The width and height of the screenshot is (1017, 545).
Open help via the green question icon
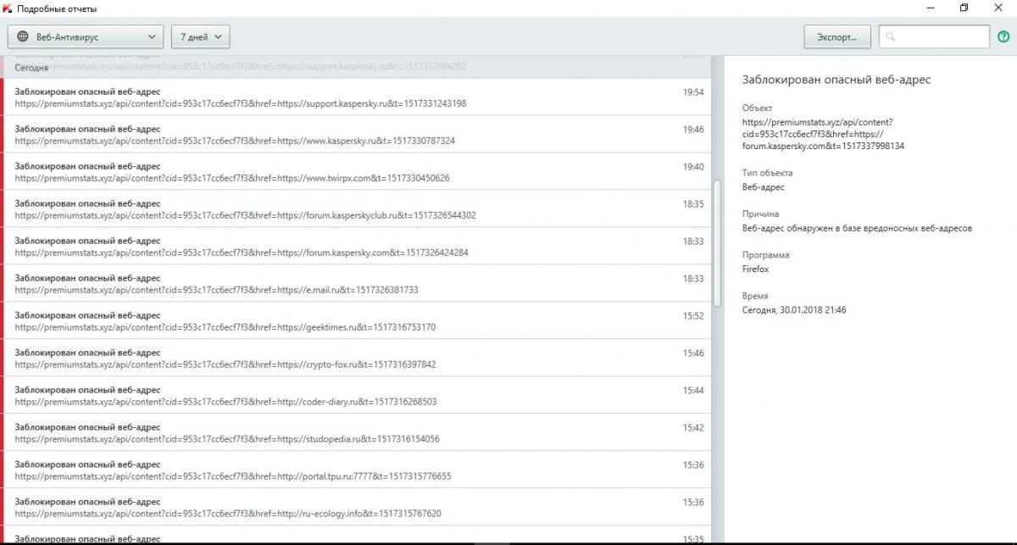tap(1003, 37)
